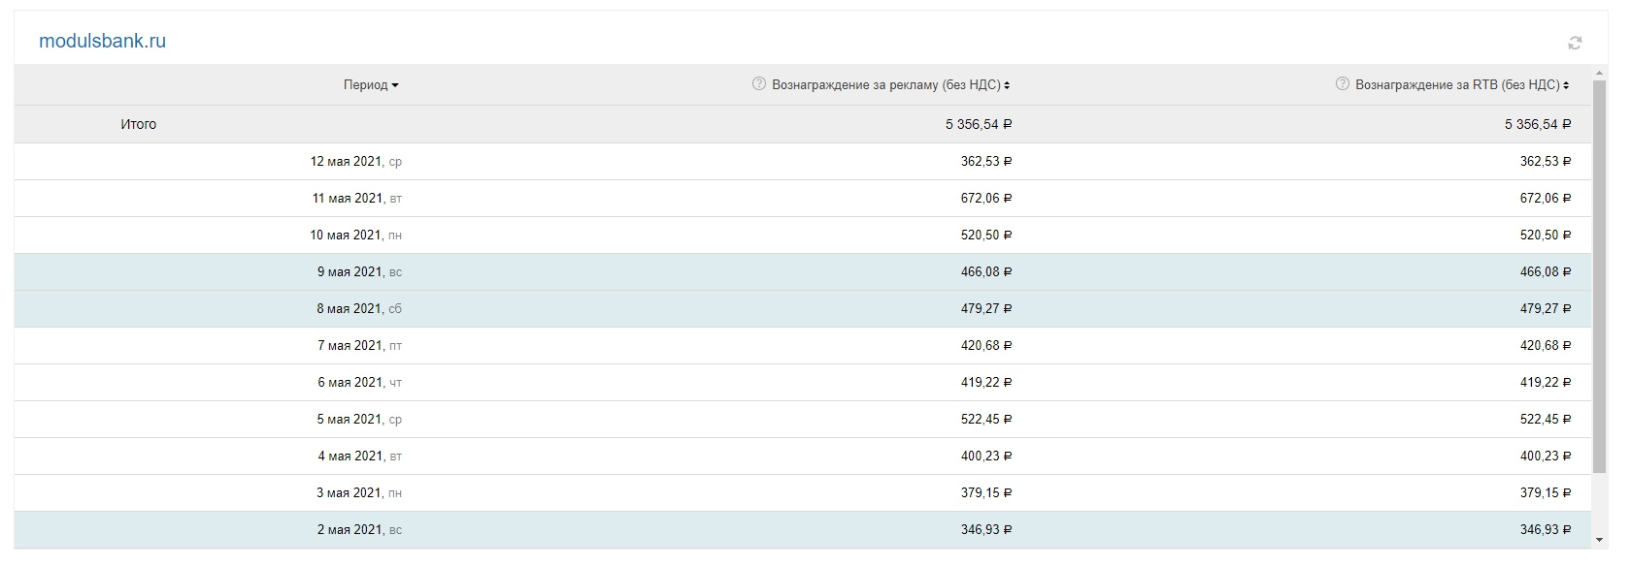Click the 5 356,54 ₽ advertising total
Viewport: 1631px width, 567px height.
tap(979, 125)
